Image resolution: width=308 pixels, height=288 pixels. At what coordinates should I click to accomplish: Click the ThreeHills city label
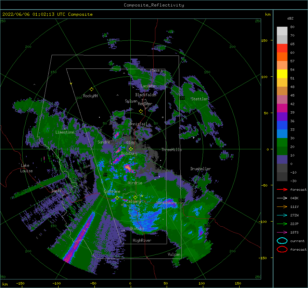pos(172,150)
